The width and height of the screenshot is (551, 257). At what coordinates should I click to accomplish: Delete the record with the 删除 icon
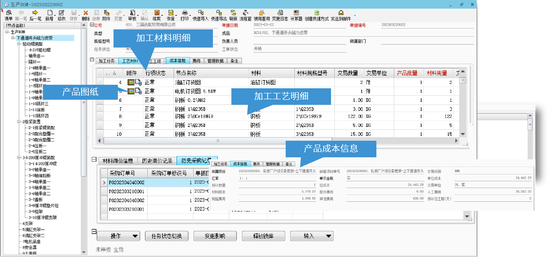click(86, 12)
